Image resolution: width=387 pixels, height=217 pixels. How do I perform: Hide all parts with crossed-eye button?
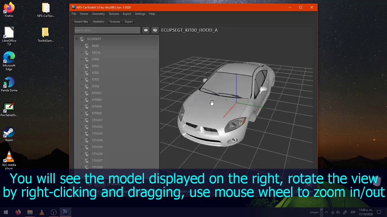(x=155, y=30)
